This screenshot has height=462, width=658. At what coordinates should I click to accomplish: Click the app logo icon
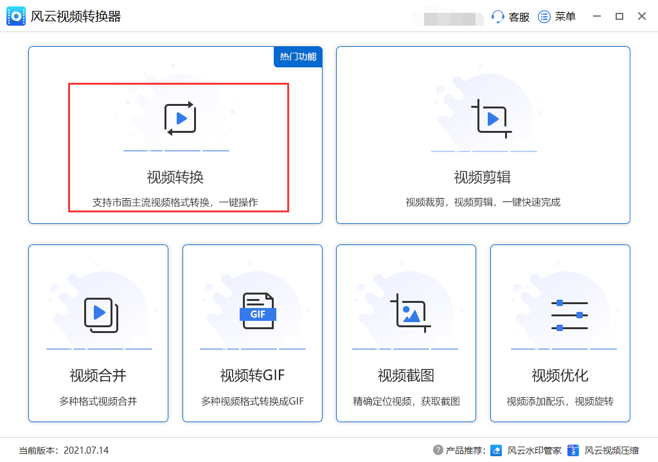[x=15, y=16]
